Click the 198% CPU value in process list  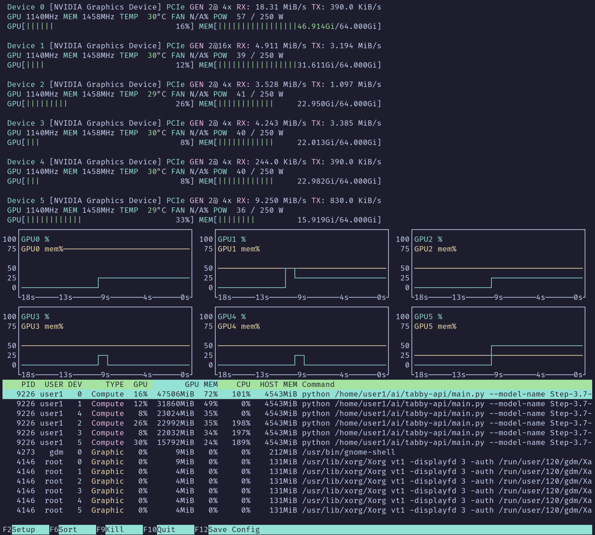pos(241,423)
